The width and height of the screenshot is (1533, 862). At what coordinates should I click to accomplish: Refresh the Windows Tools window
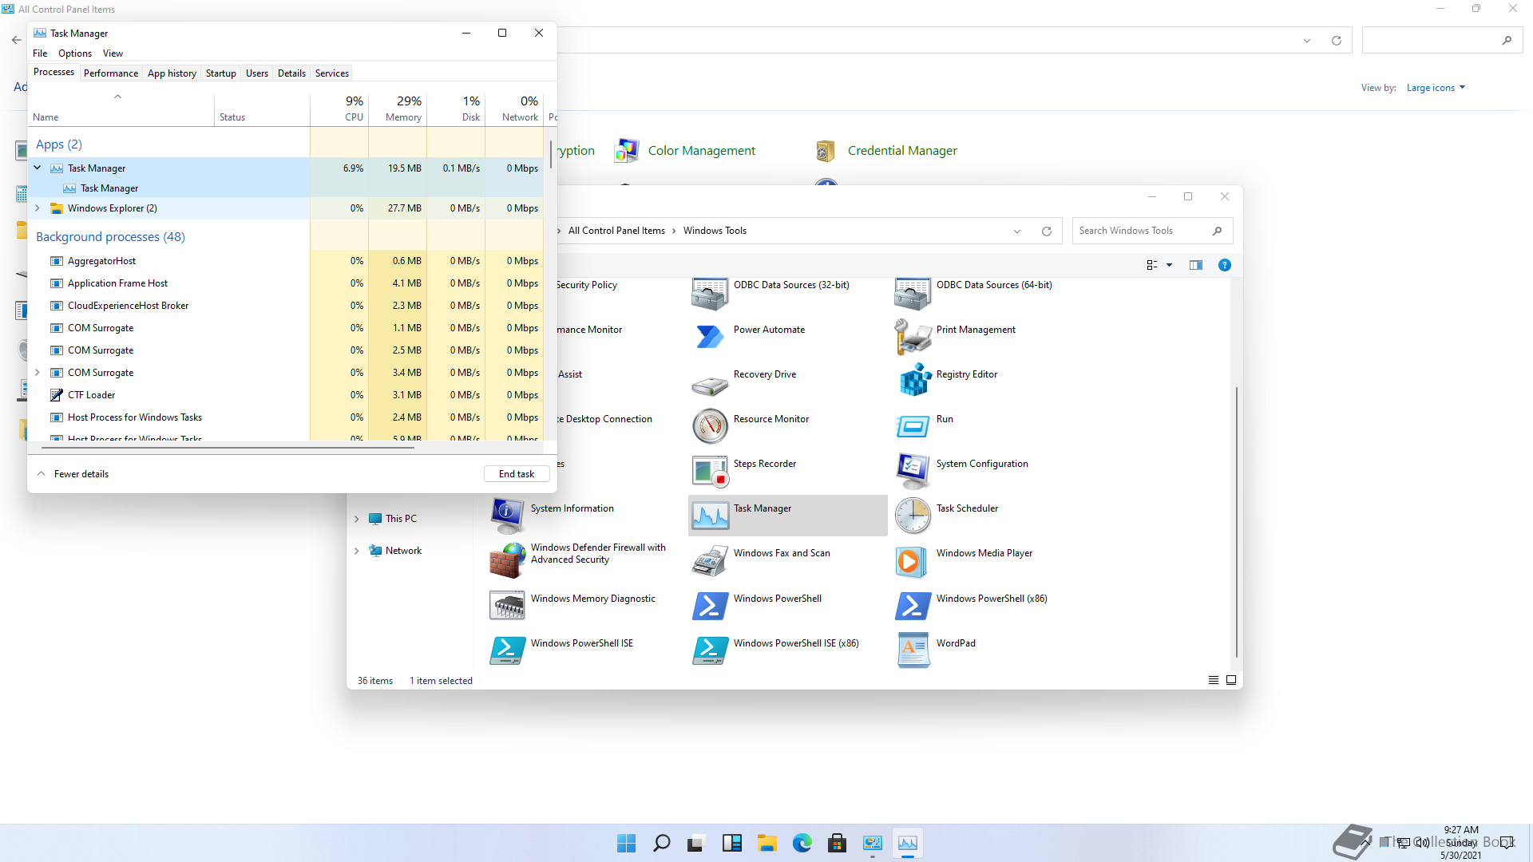point(1046,231)
